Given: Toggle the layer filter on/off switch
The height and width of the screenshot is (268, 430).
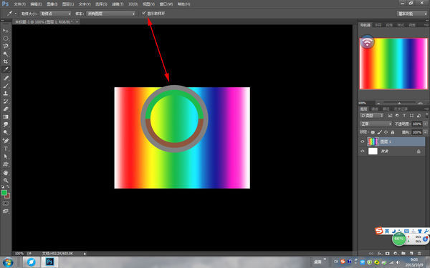Looking at the screenshot, I should [426, 115].
